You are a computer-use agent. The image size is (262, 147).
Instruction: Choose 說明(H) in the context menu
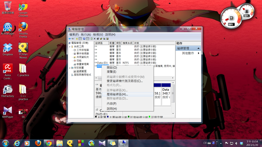[128, 109]
